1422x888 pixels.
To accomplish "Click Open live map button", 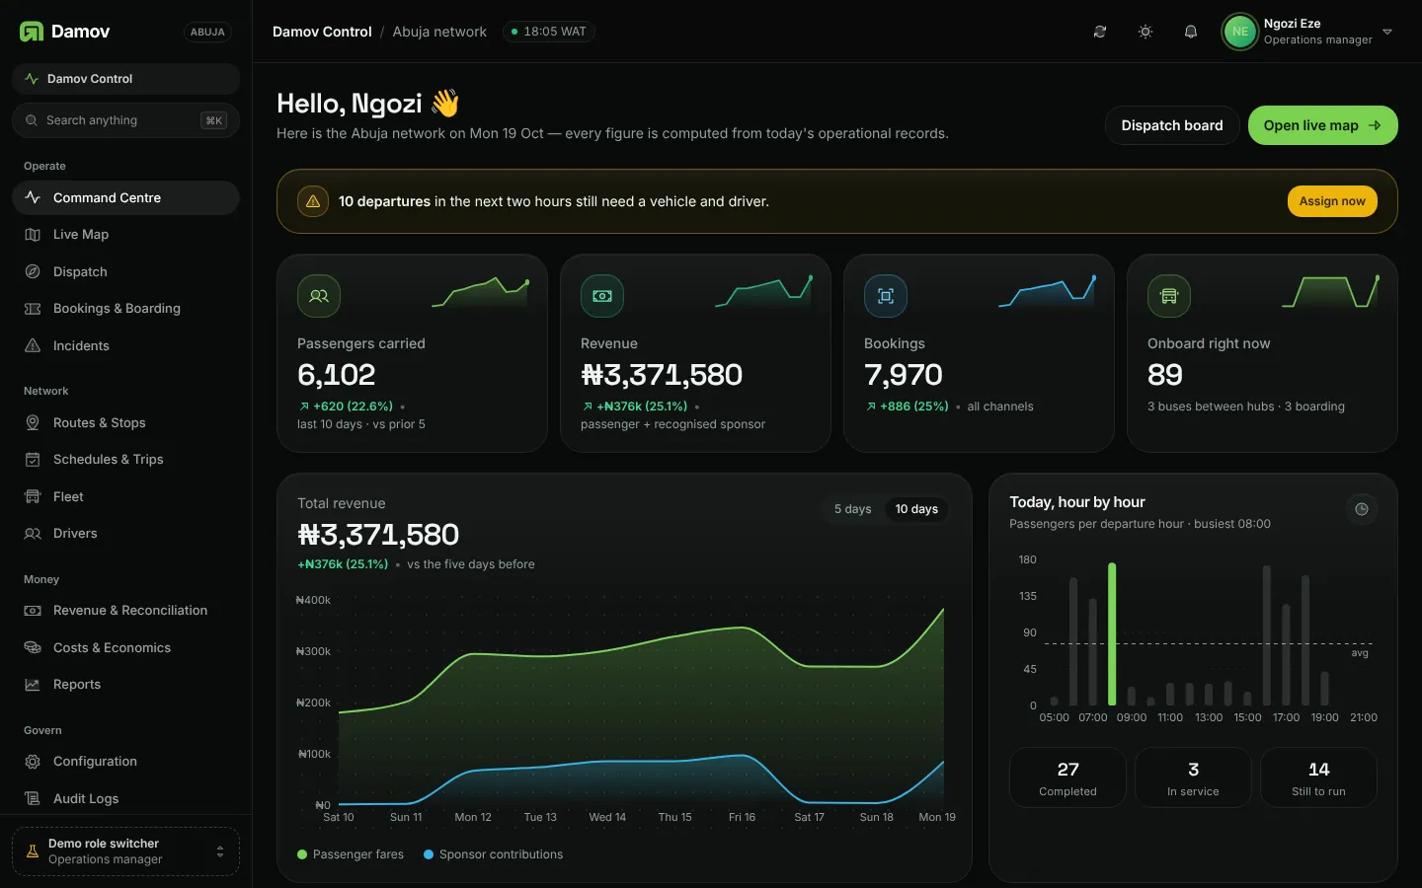I will click(x=1323, y=125).
